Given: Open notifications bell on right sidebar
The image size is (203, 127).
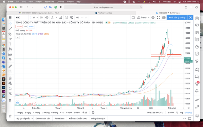Looking at the screenshot, I should tap(197, 91).
